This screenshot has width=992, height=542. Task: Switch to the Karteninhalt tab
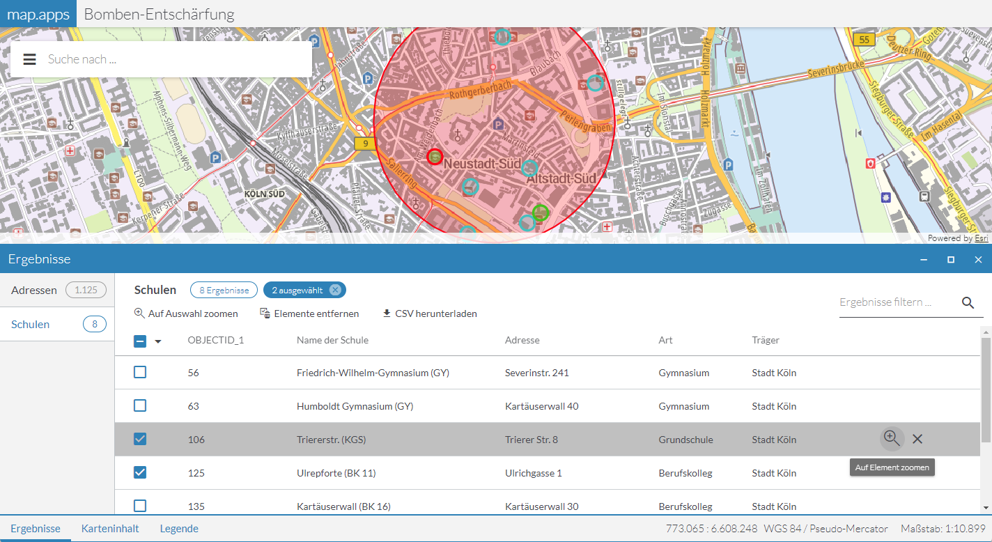110,529
